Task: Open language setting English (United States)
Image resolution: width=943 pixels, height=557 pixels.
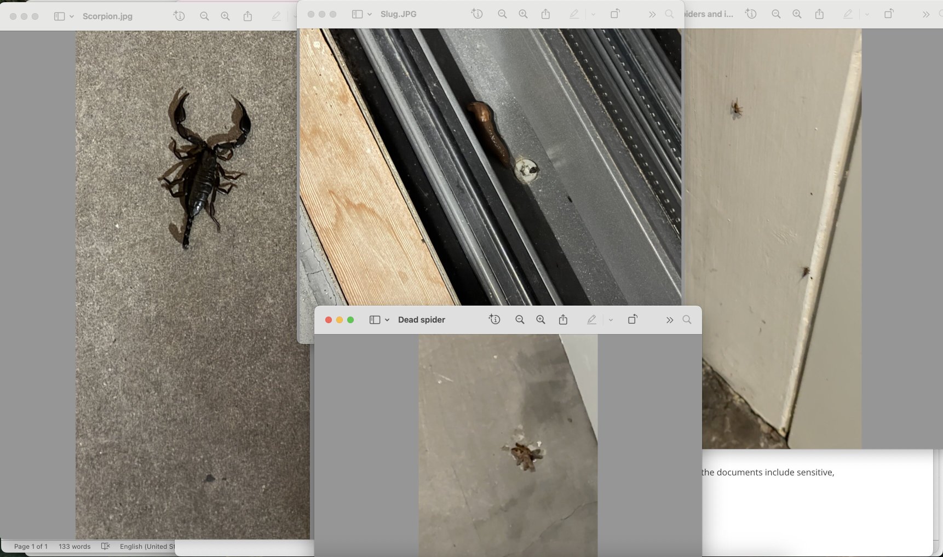Action: tap(146, 547)
